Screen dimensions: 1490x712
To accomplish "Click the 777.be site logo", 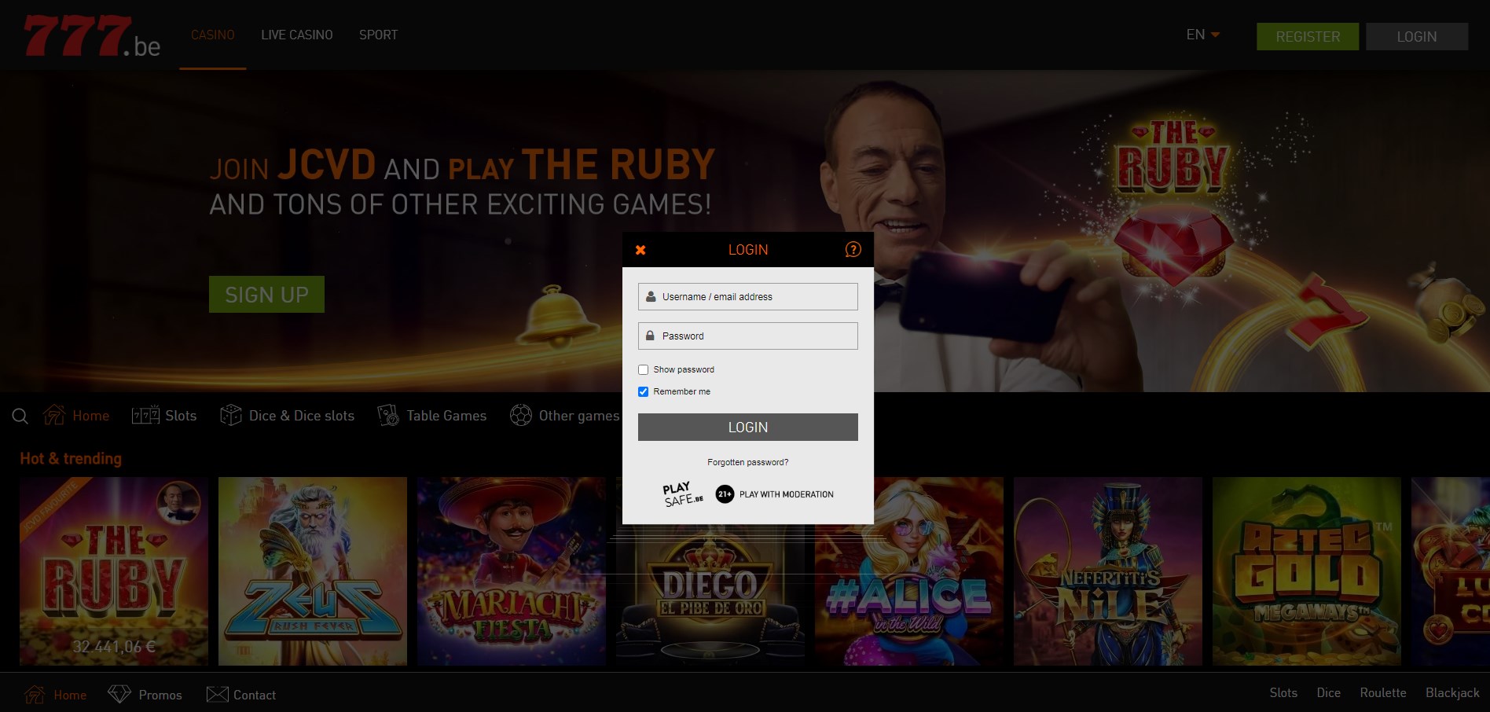I will coord(92,36).
